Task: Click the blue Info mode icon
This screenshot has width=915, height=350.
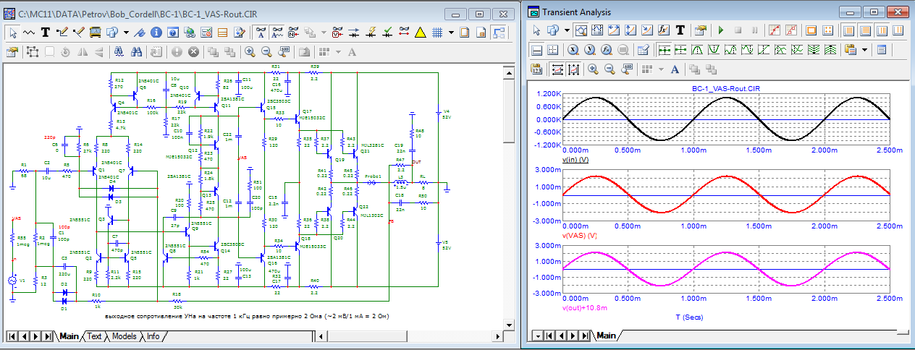Action: point(156,33)
